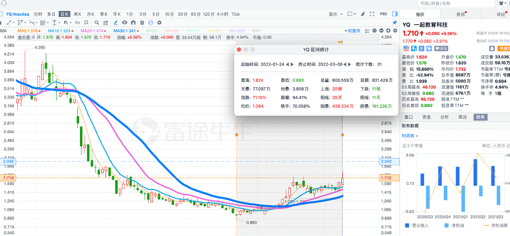Switch to 简况 profile tab
The height and width of the screenshot is (236, 510).
(463, 117)
